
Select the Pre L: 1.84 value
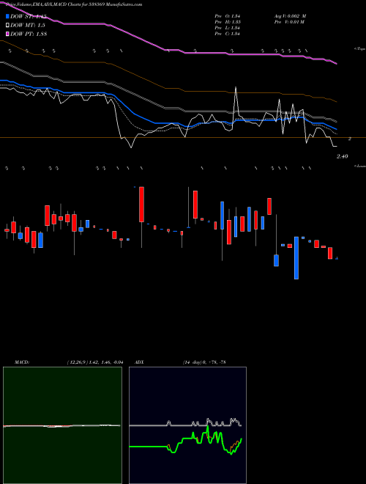click(228, 28)
